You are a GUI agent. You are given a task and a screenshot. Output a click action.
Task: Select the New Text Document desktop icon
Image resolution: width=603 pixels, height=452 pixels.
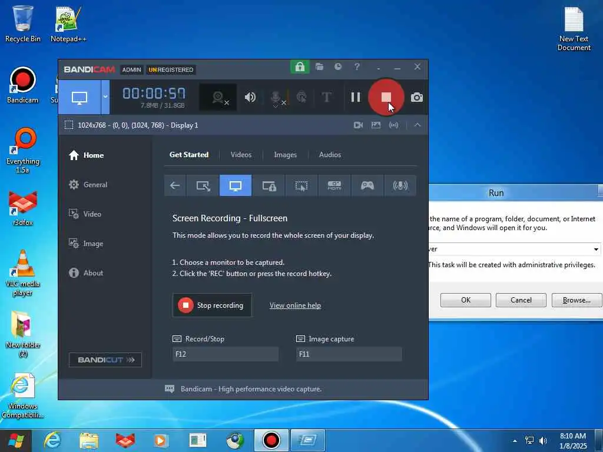tap(574, 29)
